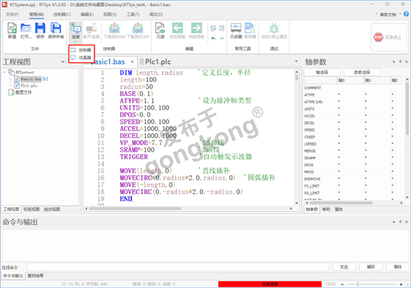Select 配置文件 in the project tree
The height and width of the screenshot is (288, 411).
(x=20, y=92)
